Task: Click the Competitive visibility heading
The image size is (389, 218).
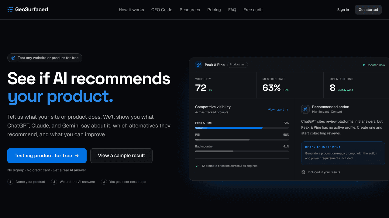Action: click(x=213, y=107)
